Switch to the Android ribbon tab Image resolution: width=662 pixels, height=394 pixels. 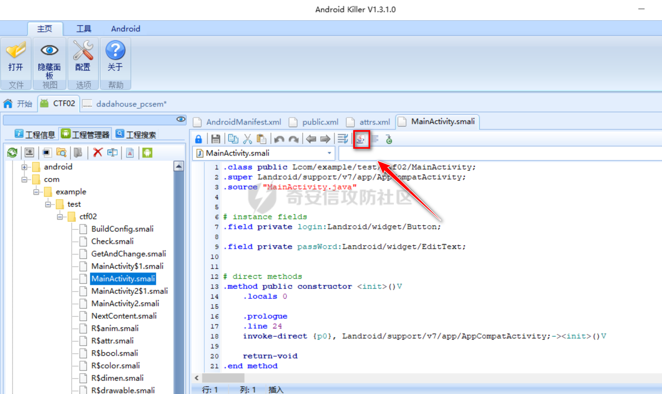click(125, 29)
